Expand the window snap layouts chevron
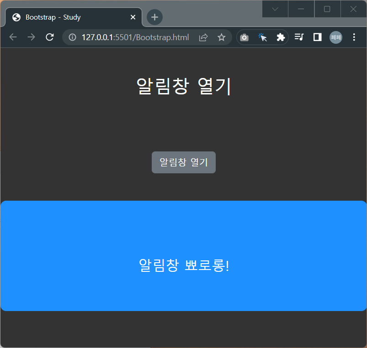 (275, 9)
